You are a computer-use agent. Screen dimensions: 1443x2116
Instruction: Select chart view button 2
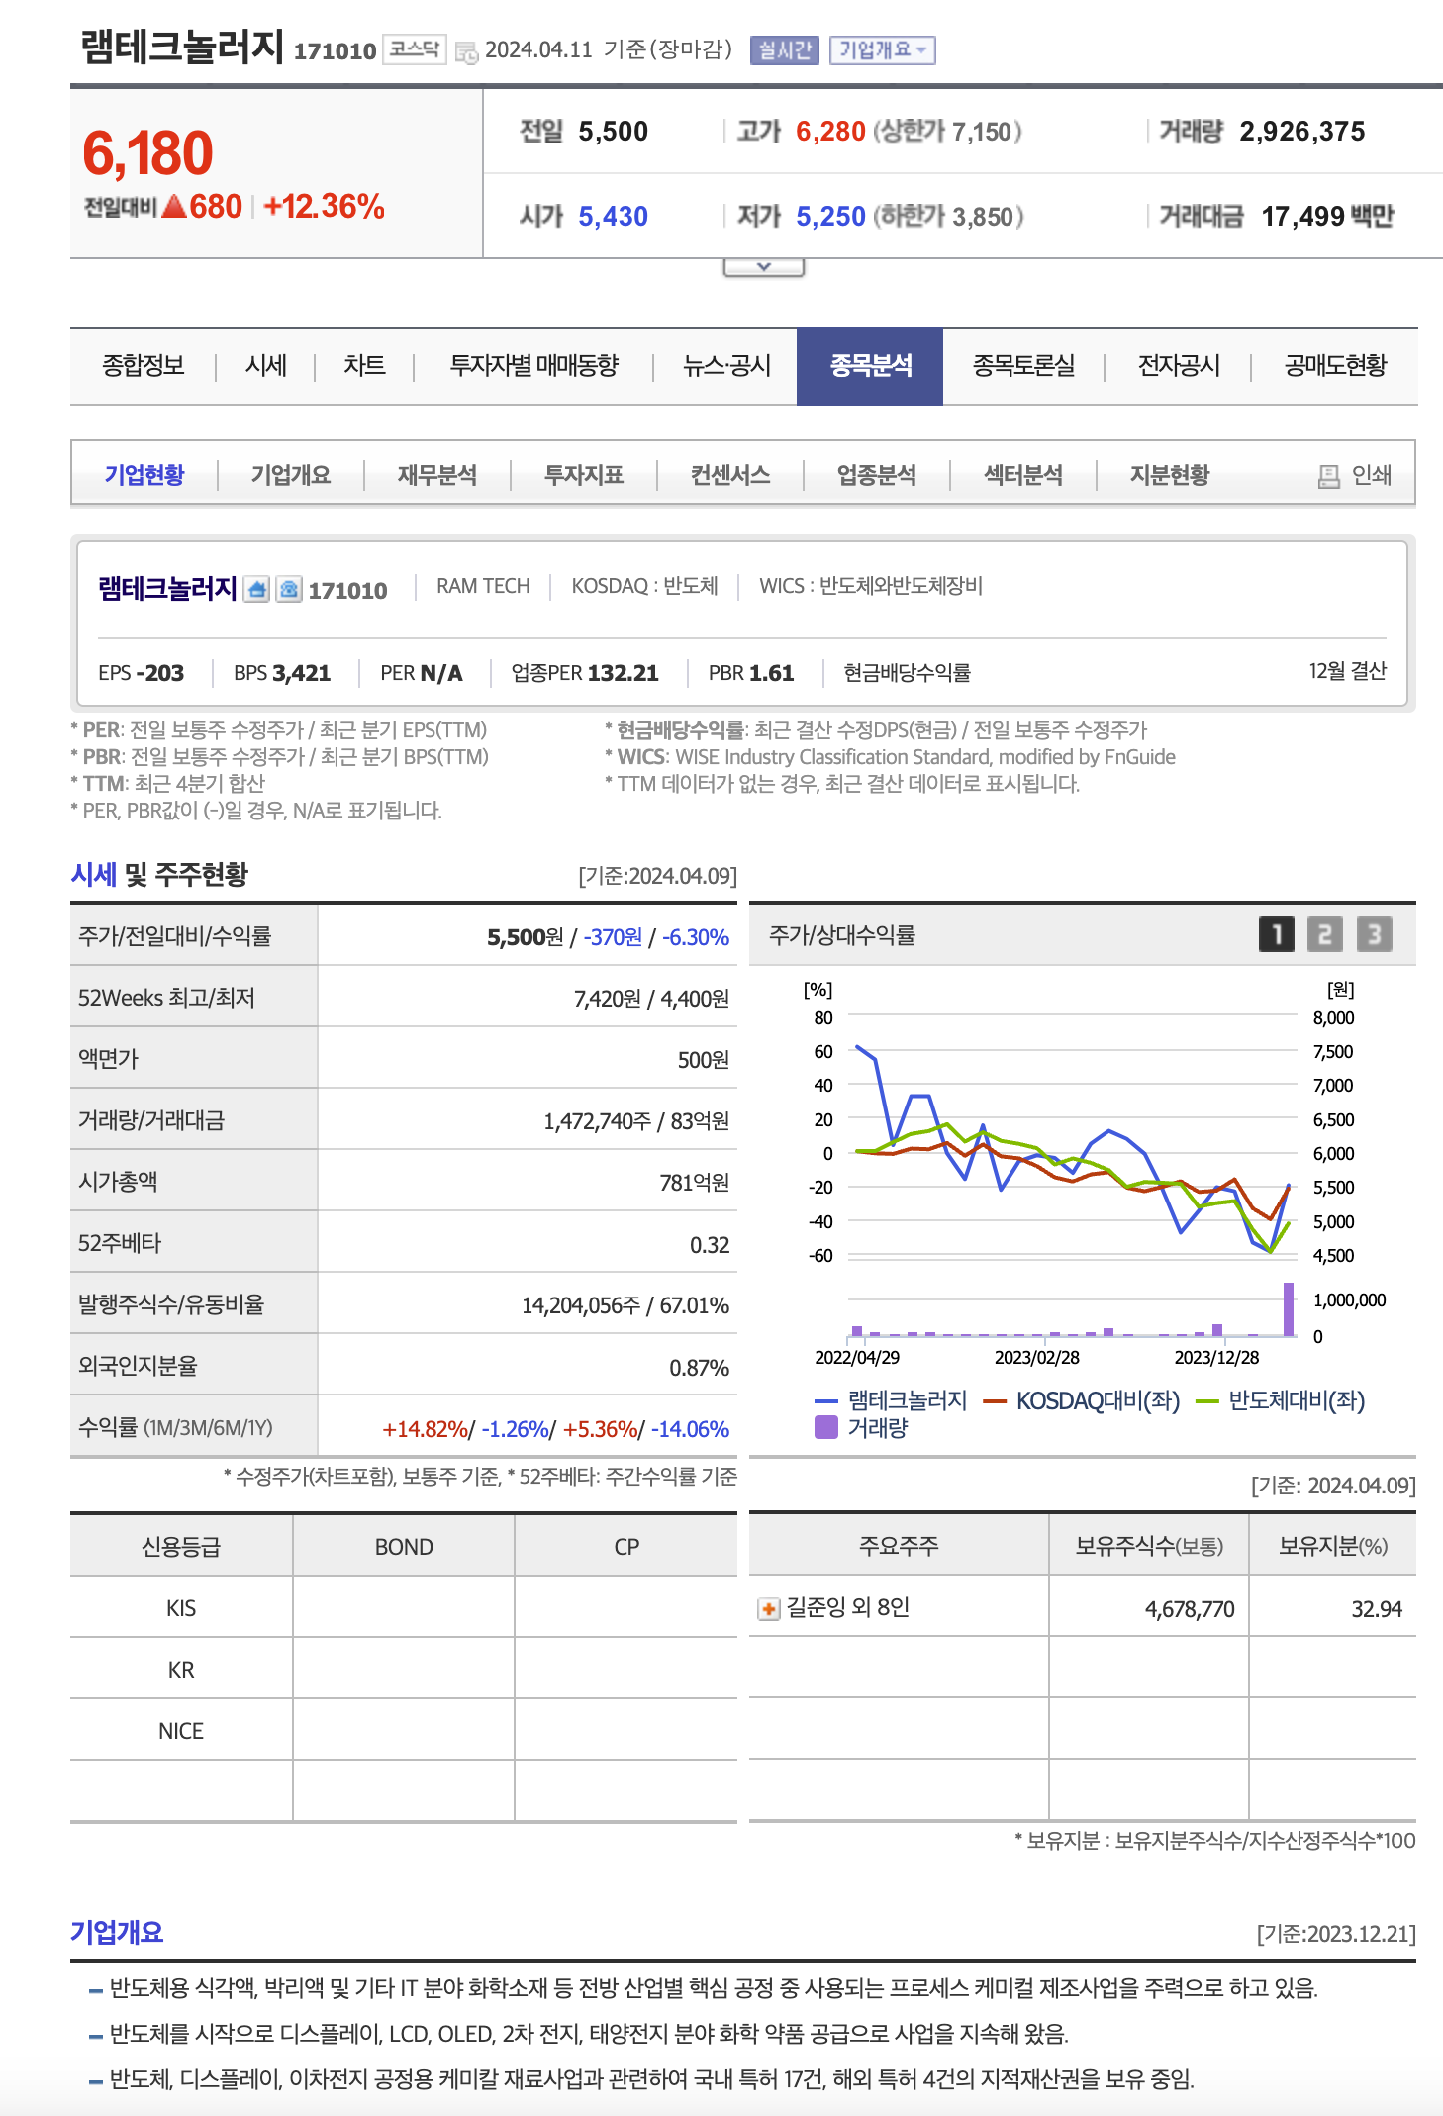(x=1325, y=934)
